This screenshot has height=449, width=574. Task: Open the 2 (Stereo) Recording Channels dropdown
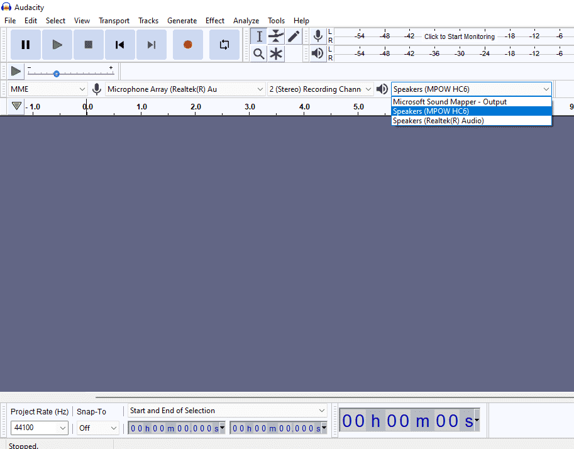[320, 89]
